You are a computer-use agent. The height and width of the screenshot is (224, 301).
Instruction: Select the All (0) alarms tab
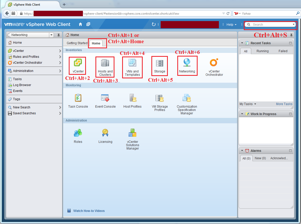point(246,158)
